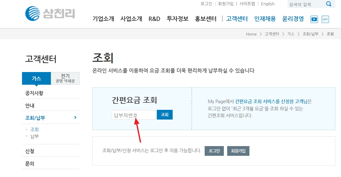This screenshot has height=177, width=341.
Task: Switch the site language to English
Action: (267, 4)
